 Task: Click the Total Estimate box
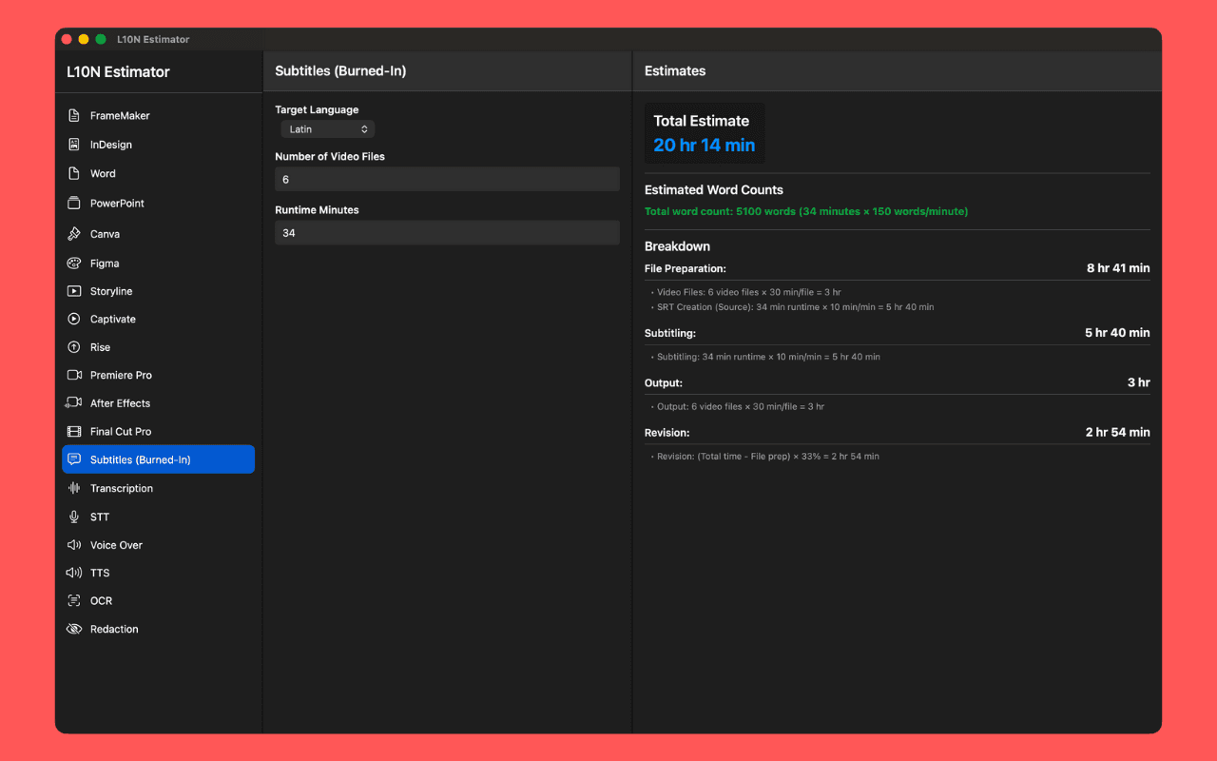pos(704,132)
